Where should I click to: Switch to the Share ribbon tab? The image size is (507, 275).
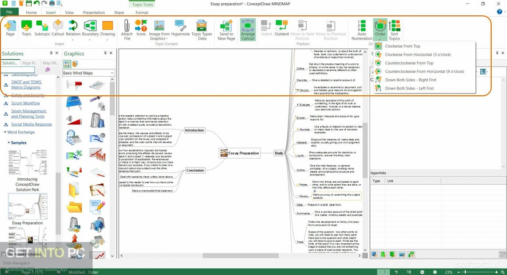(119, 13)
